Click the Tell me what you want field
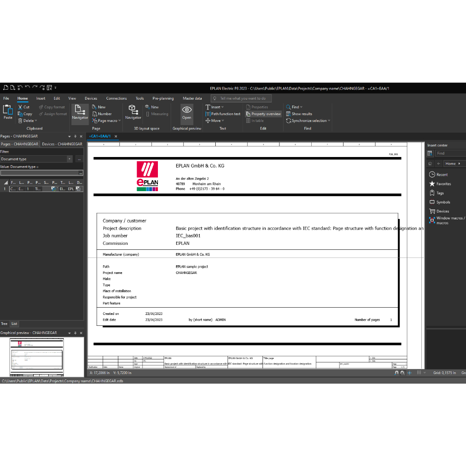 coord(242,98)
